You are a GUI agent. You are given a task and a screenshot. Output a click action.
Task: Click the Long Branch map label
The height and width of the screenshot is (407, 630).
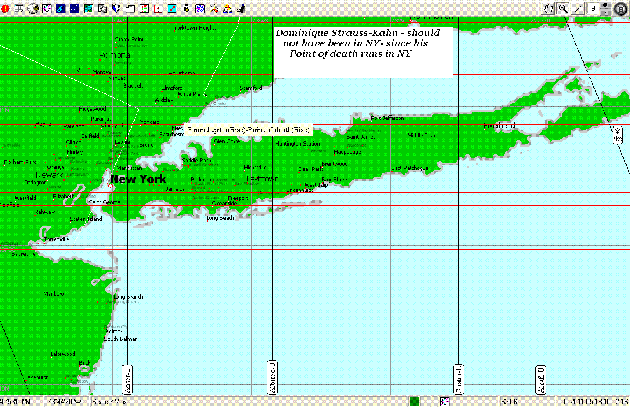coord(128,297)
